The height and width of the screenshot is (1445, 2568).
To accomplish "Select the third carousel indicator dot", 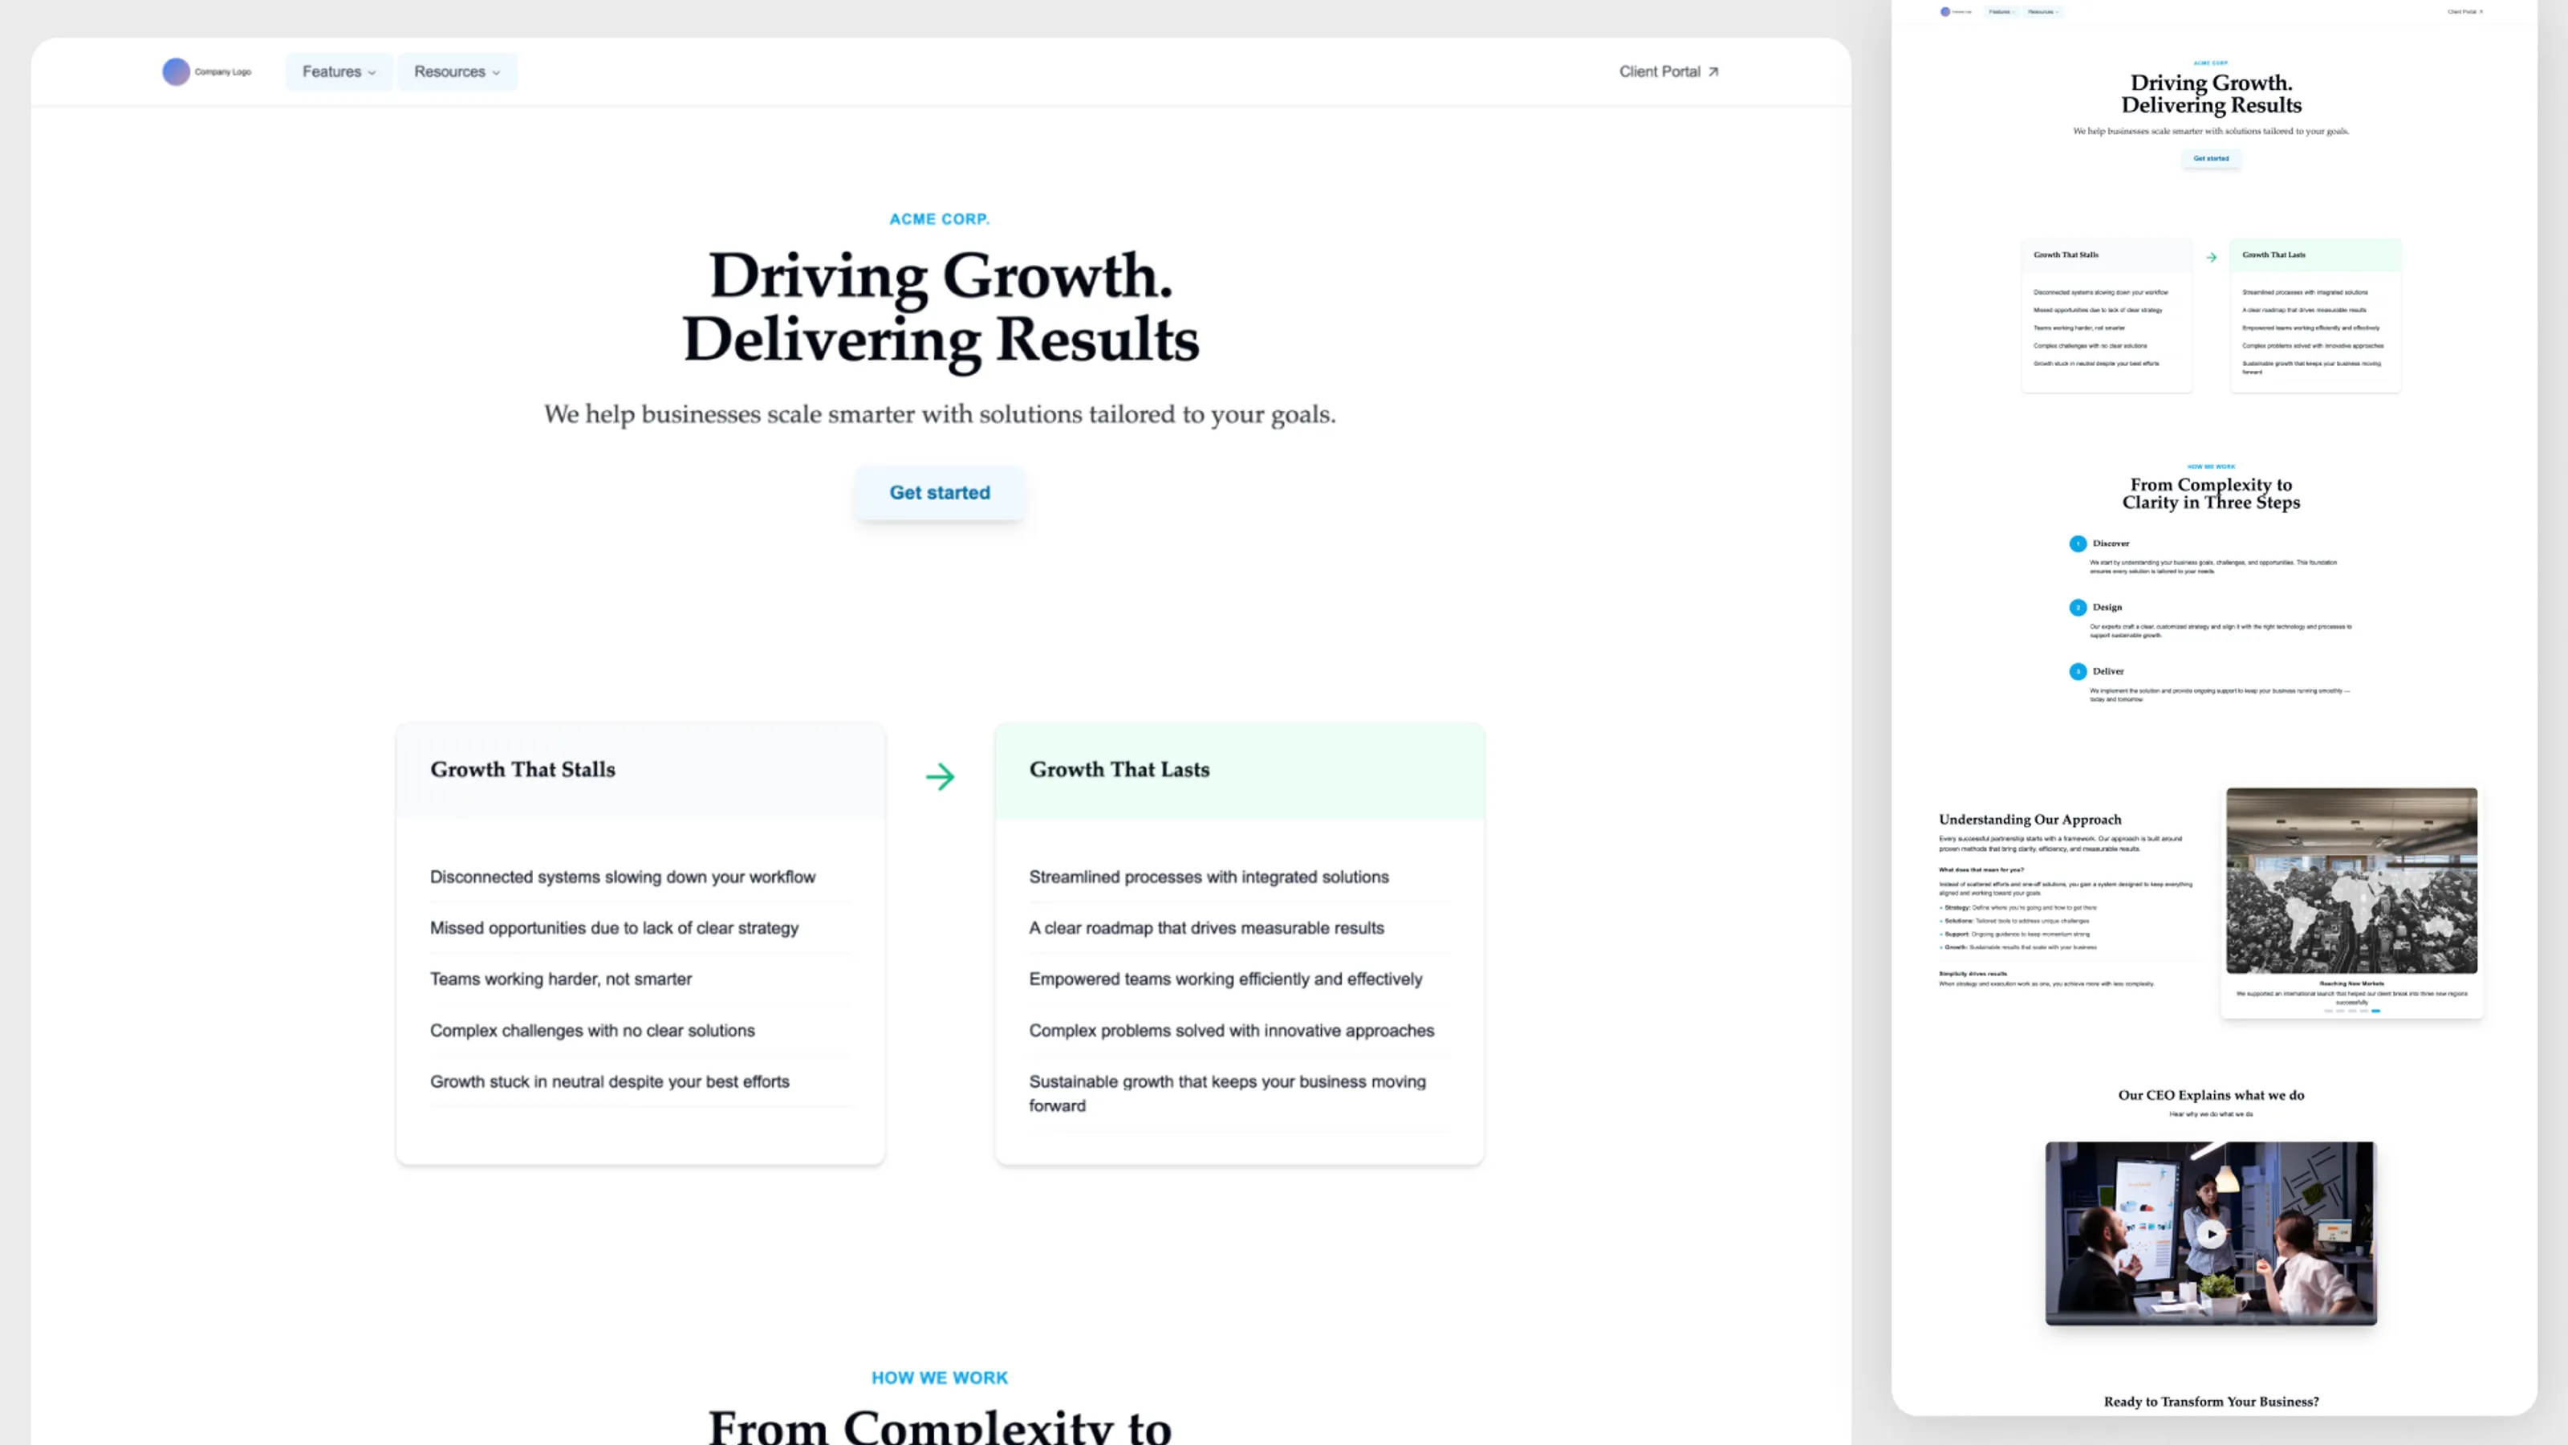I will coord(2353,1011).
